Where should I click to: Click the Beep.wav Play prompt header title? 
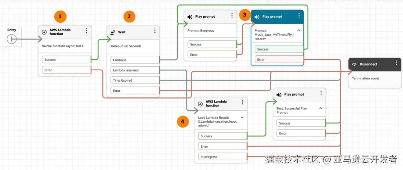pyautogui.click(x=205, y=16)
